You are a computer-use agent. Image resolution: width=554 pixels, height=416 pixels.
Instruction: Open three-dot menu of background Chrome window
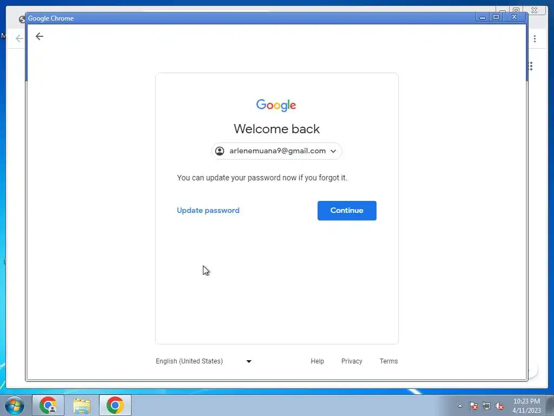535,38
